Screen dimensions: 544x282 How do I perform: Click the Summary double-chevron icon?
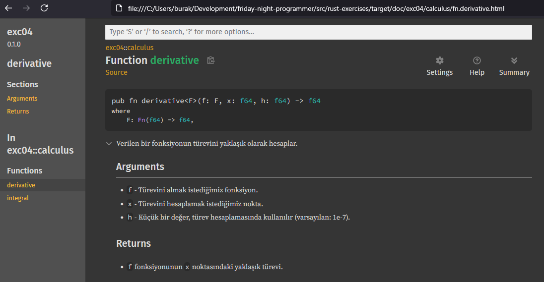[x=514, y=60]
